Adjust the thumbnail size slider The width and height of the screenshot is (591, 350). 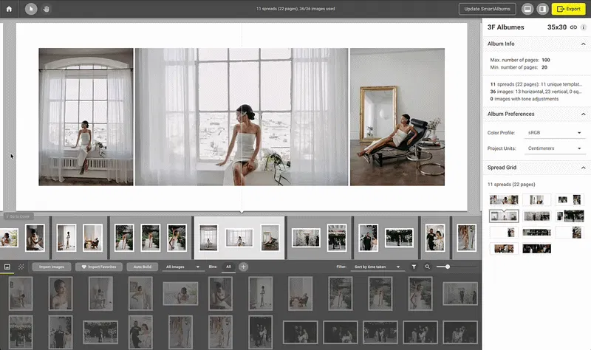click(x=447, y=267)
